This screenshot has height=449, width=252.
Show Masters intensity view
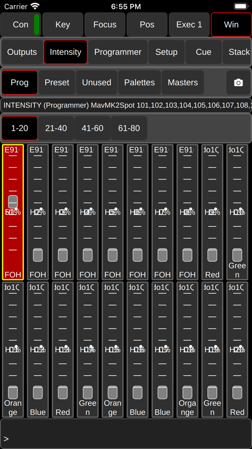coord(183,82)
